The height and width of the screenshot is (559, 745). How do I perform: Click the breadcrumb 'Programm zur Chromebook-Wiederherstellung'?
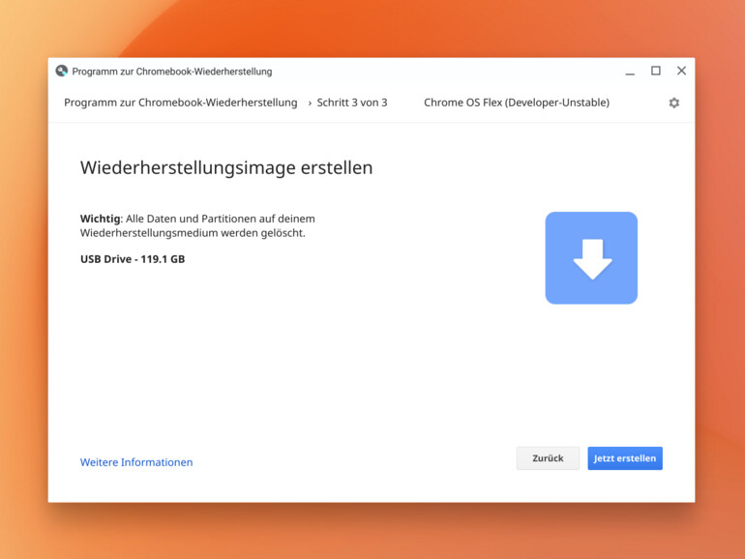181,103
